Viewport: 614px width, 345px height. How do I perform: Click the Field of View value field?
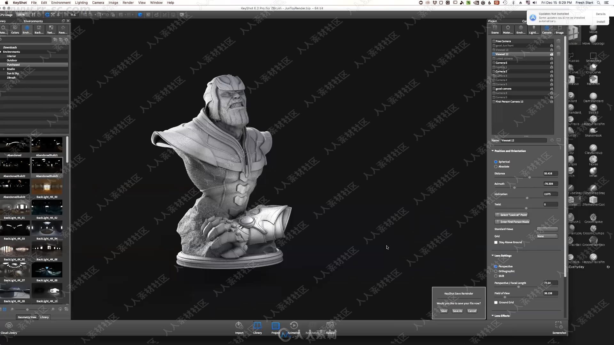550,293
